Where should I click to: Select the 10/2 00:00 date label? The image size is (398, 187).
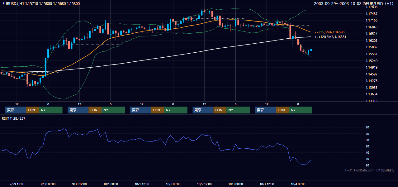(x=173, y=184)
